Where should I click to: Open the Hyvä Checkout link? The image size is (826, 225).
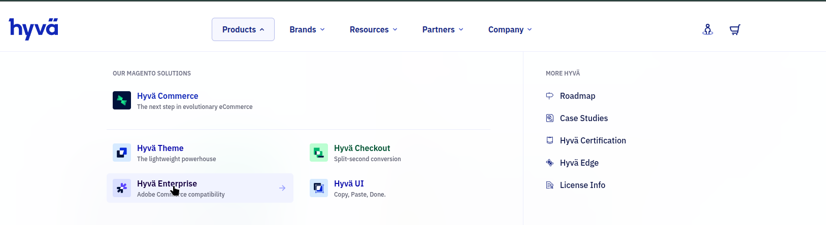click(362, 148)
